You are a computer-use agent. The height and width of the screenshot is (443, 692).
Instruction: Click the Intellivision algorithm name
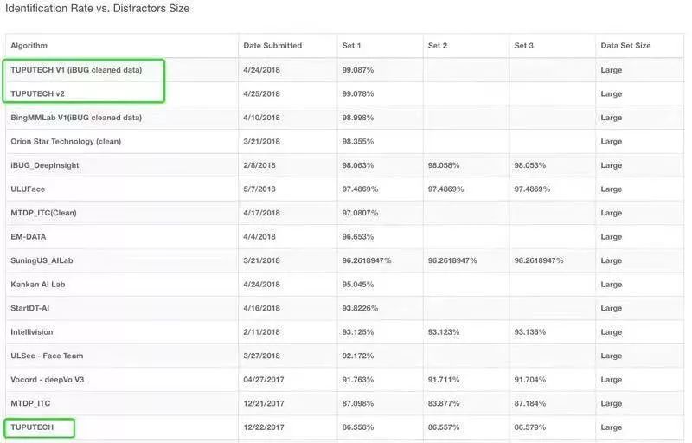(32, 331)
